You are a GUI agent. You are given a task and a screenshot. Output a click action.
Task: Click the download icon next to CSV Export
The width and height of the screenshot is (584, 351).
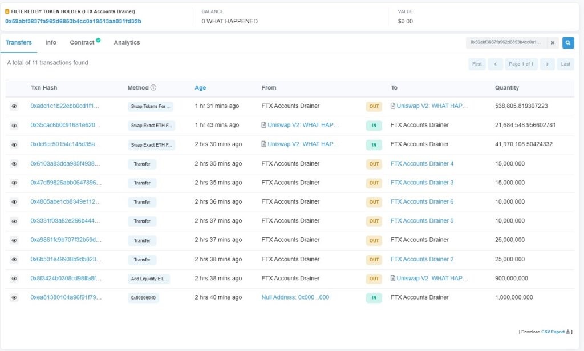coord(567,332)
